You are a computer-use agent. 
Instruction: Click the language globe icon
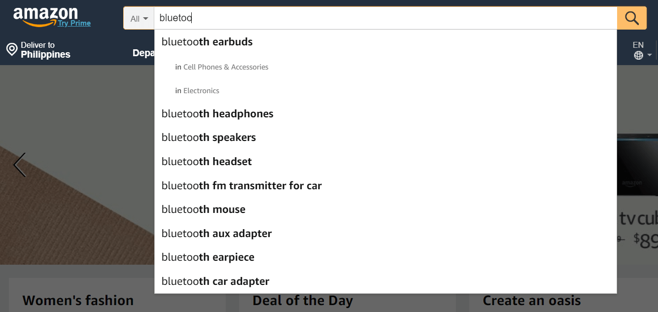click(638, 55)
